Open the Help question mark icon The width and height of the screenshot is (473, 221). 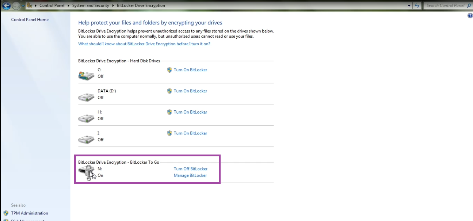click(x=470, y=16)
